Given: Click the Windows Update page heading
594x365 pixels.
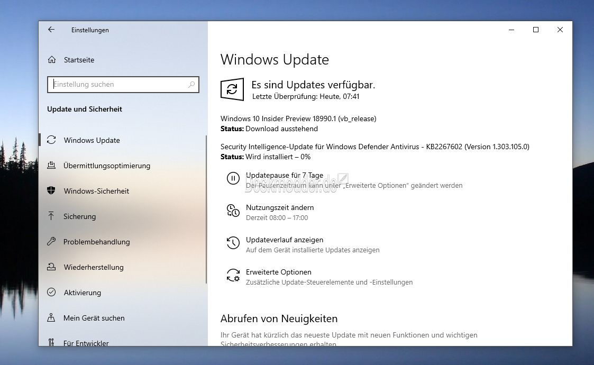Looking at the screenshot, I should coord(275,59).
